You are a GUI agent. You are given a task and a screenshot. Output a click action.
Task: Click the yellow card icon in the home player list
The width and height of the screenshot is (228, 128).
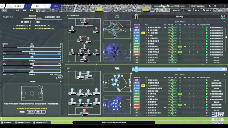point(143,33)
